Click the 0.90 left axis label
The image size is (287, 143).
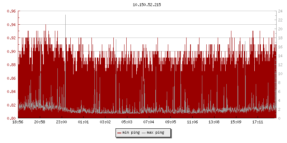click(x=11, y=51)
